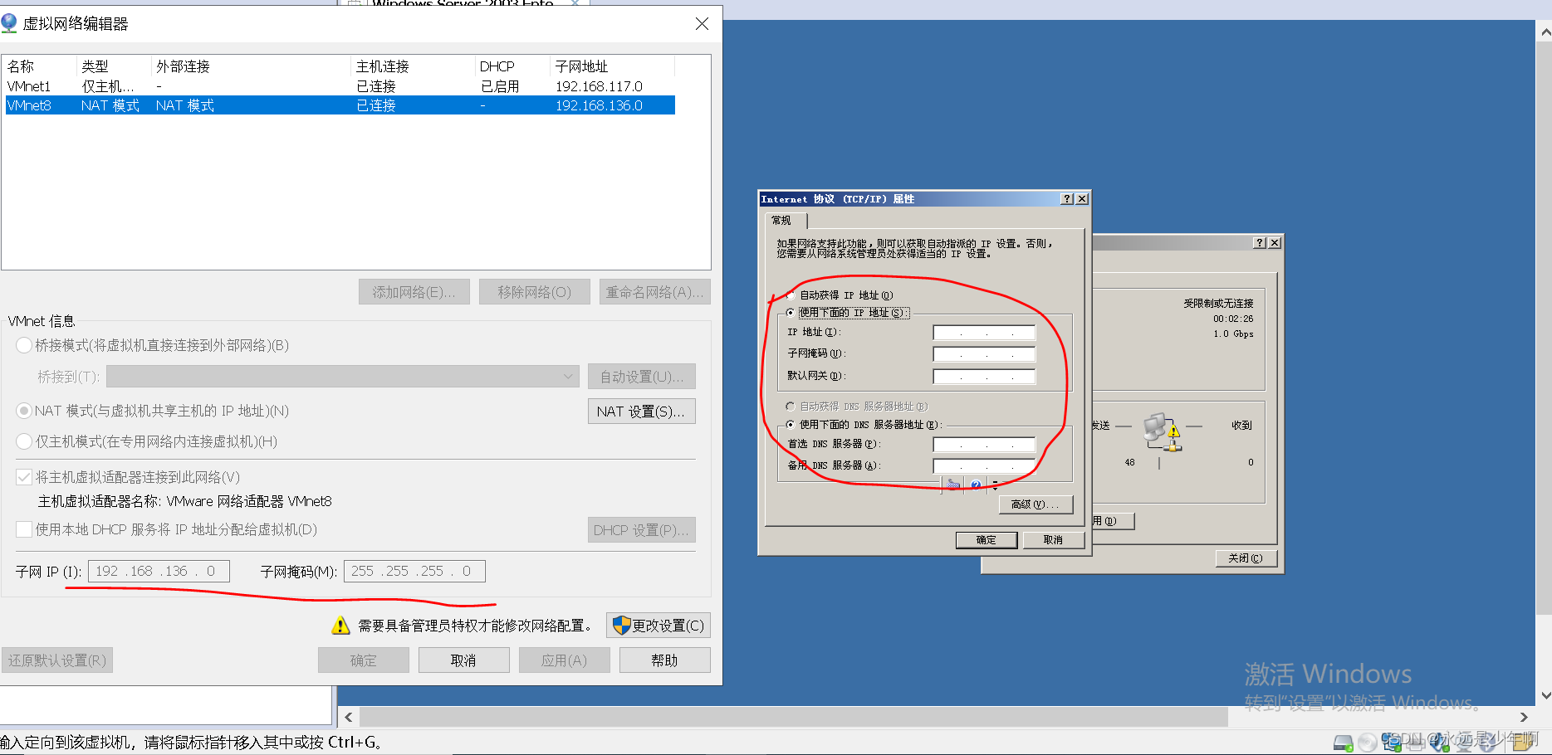Click the 主机连接 column header

(x=413, y=66)
